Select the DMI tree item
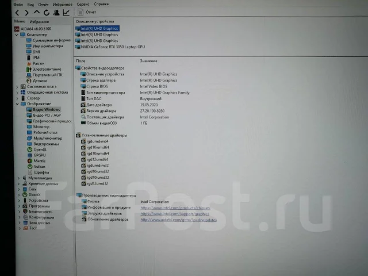Viewport: 368px width, 276px height. point(33,52)
